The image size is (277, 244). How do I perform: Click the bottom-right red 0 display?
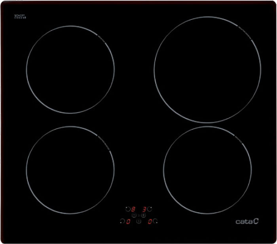(150, 221)
